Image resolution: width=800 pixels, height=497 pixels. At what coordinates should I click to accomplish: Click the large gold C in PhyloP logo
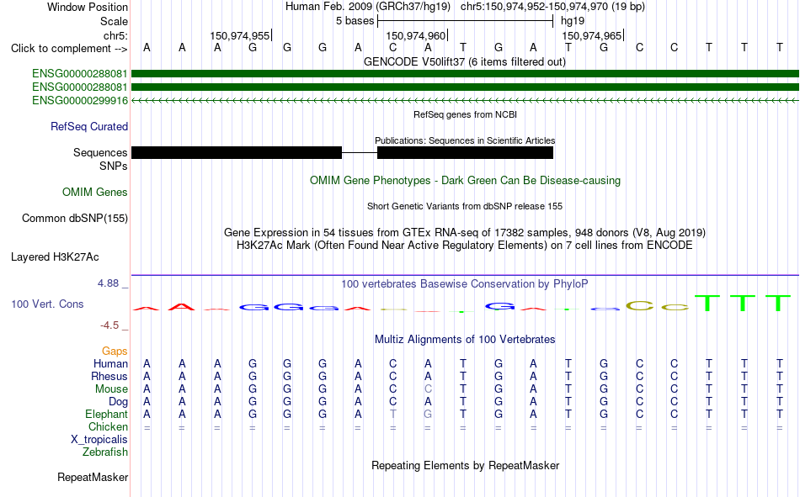[x=639, y=305]
